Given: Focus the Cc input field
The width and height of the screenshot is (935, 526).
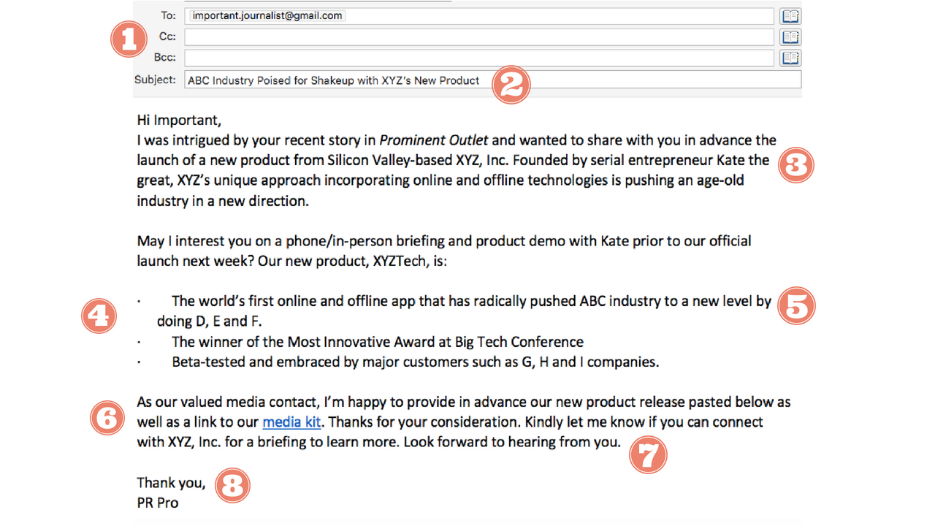Looking at the screenshot, I should point(478,37).
